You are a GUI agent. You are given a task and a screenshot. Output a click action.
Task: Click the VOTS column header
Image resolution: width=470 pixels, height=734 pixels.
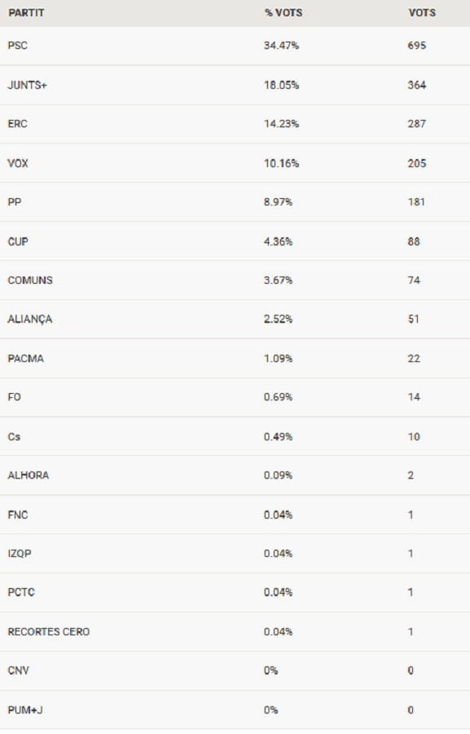422,13
